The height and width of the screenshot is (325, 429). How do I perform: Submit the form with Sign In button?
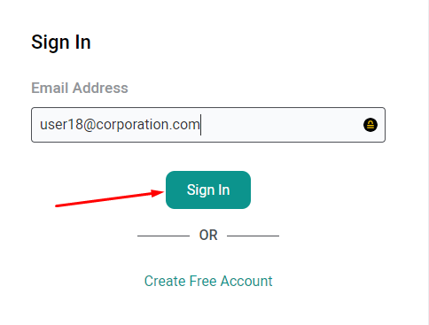click(208, 190)
